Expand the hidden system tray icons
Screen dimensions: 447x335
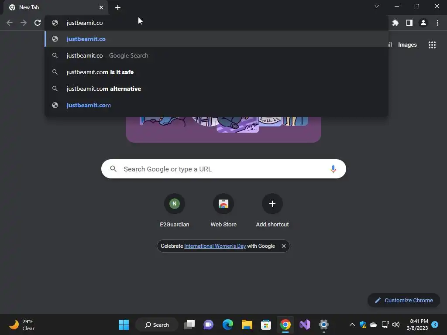352,325
